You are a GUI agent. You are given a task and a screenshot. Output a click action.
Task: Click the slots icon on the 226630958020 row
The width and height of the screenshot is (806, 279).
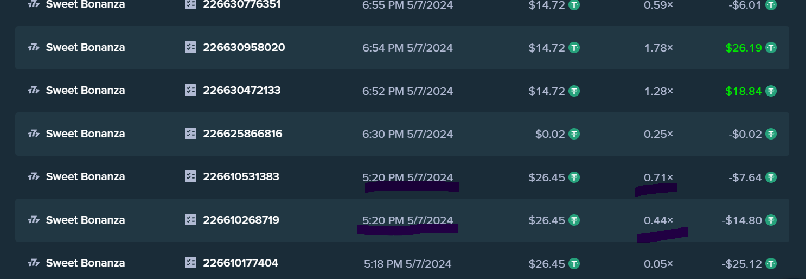tap(34, 48)
